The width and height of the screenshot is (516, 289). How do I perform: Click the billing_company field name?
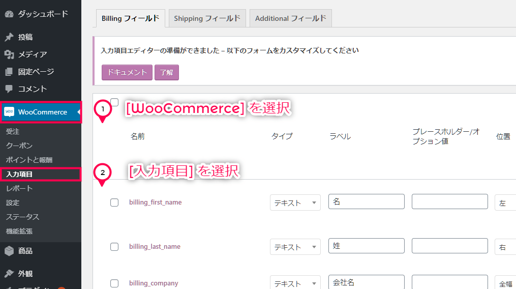[154, 283]
